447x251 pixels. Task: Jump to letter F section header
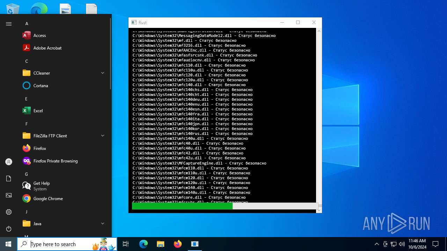coord(27,124)
